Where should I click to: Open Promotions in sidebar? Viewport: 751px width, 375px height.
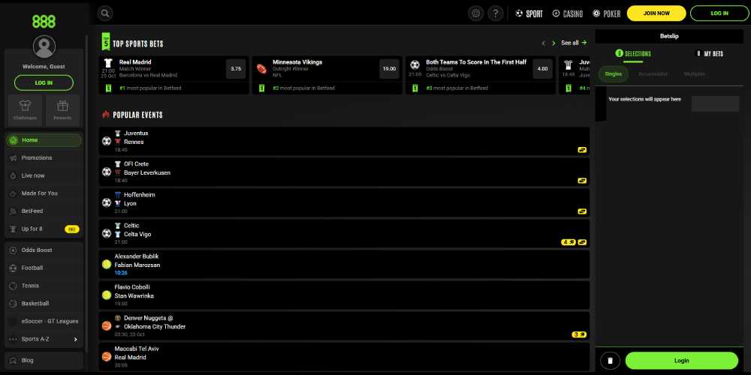tap(44, 157)
